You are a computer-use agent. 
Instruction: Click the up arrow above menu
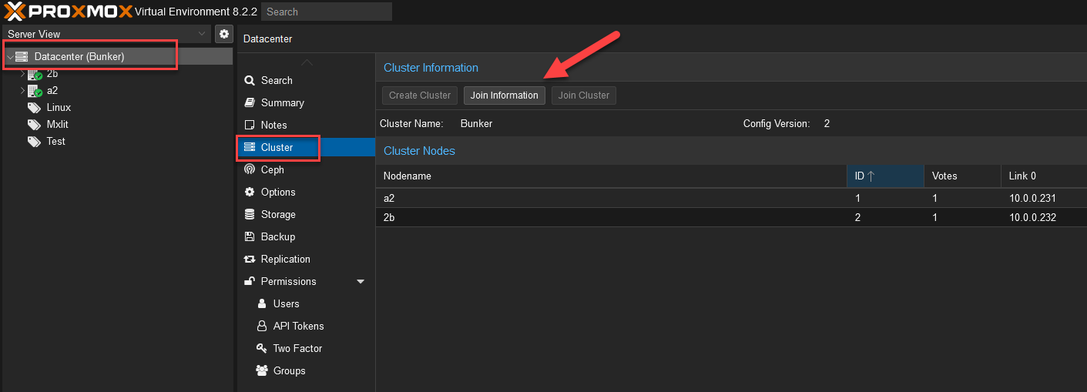(x=307, y=62)
